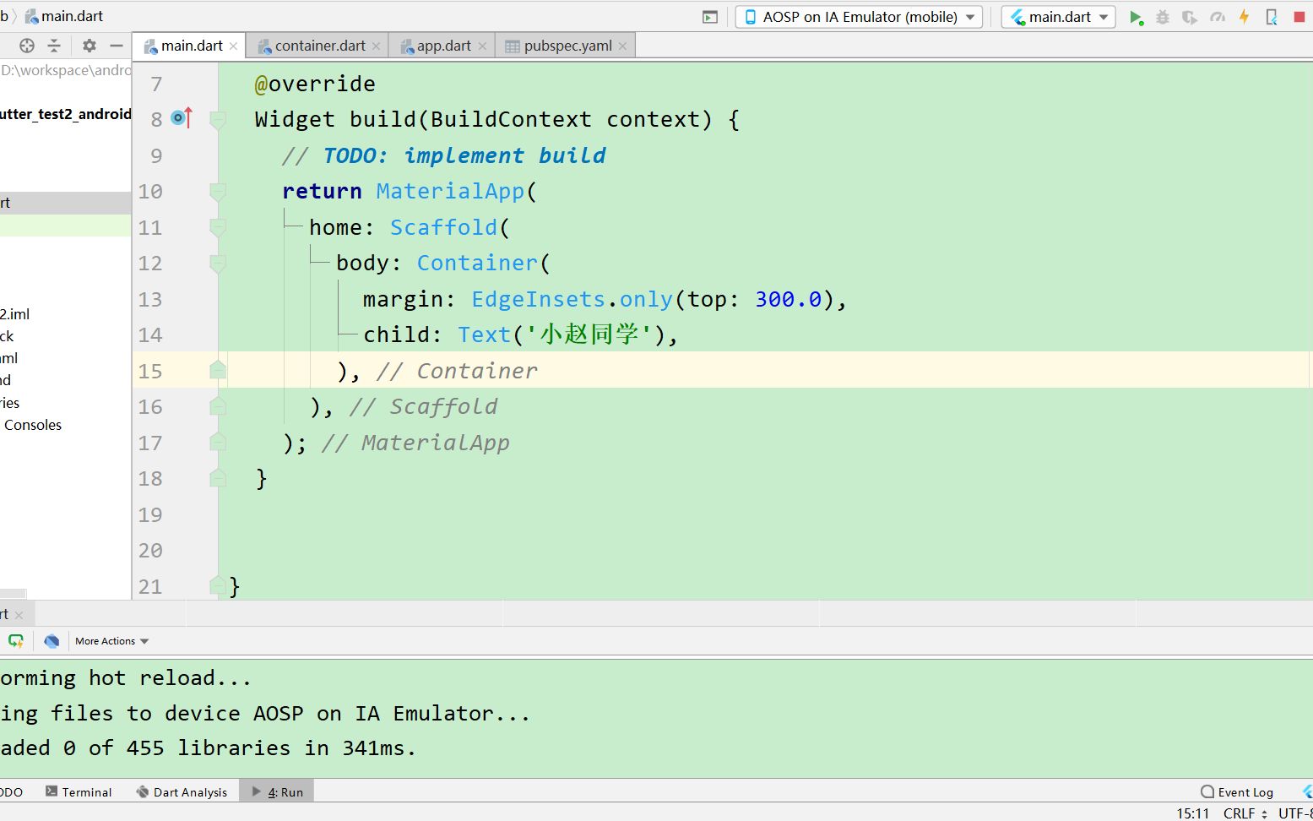Click the UTF-8 encoding in the status bar
This screenshot has width=1313, height=821.
pyautogui.click(x=1296, y=813)
